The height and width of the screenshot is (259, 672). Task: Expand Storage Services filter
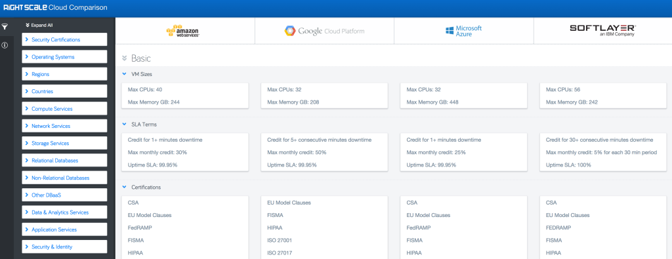[64, 143]
